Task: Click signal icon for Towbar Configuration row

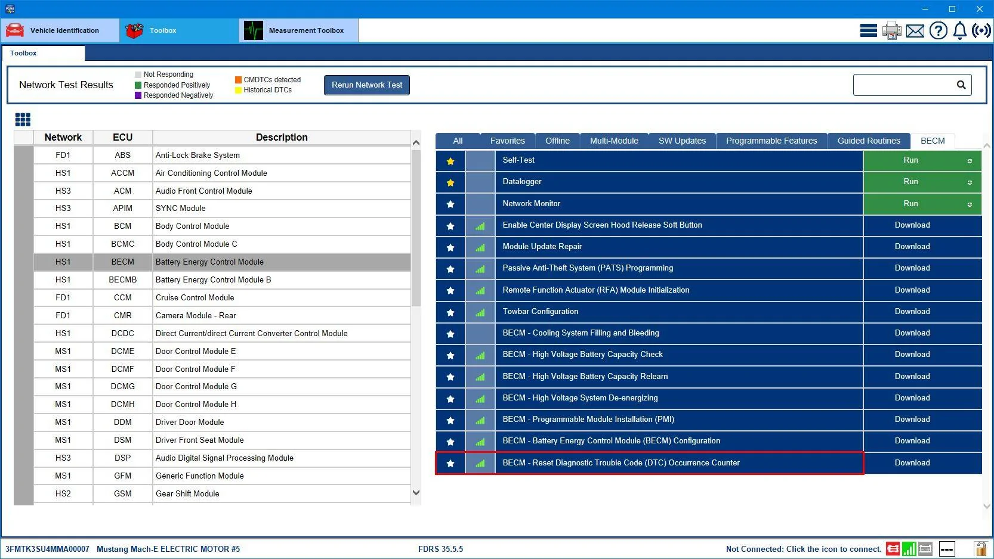Action: pyautogui.click(x=480, y=312)
